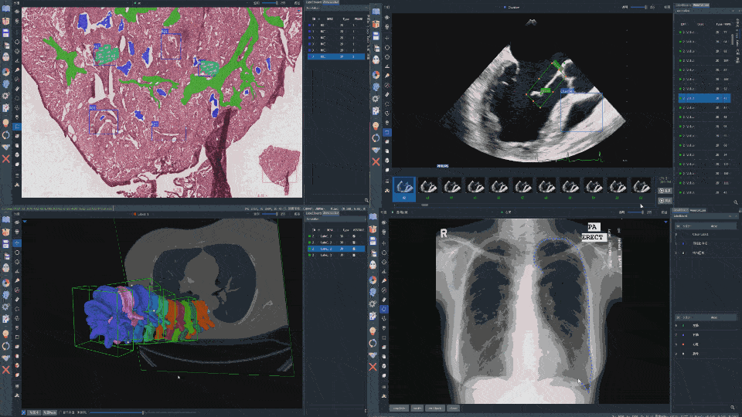Screen dimensions: 742x417
Task: Select the highlighted polygon tool in the chest X-ray toolbar
Action: (x=384, y=309)
